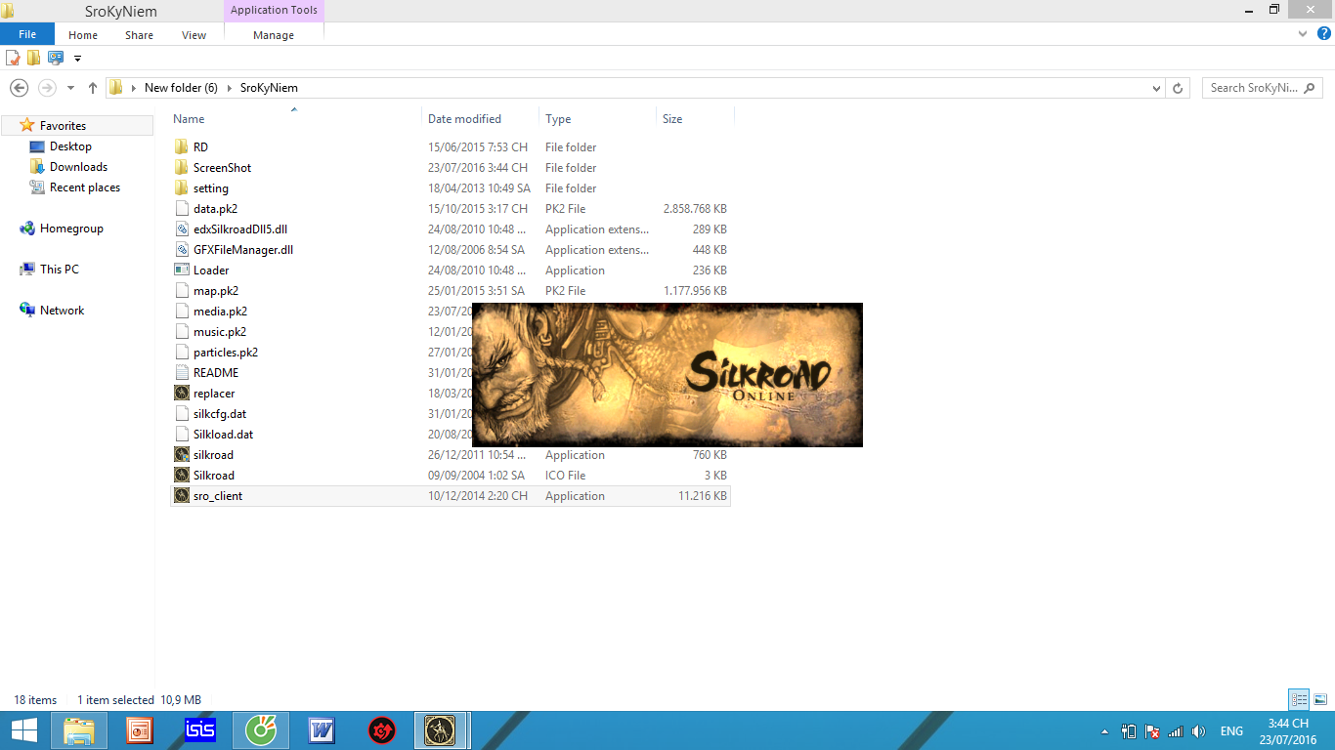Select the Silkroad ICO file icon
Viewport: 1335px width, 750px height.
pos(181,475)
